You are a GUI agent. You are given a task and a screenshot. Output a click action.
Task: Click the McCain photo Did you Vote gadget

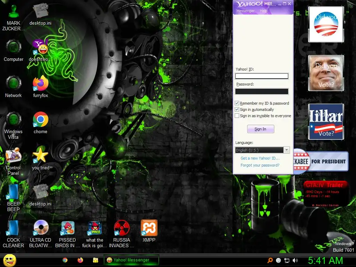326,73
